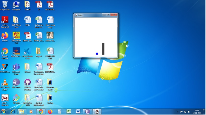Launch the Visual Studio Code shortcut
Screen dimensions: 206x115
click(x=27, y=54)
